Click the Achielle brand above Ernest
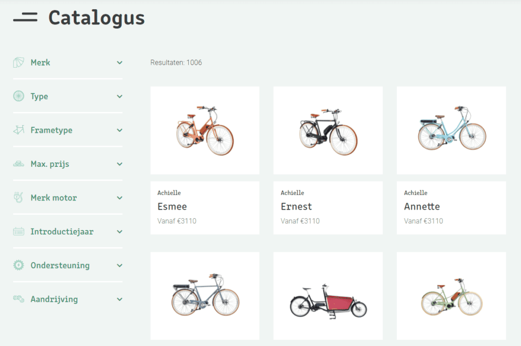 293,193
